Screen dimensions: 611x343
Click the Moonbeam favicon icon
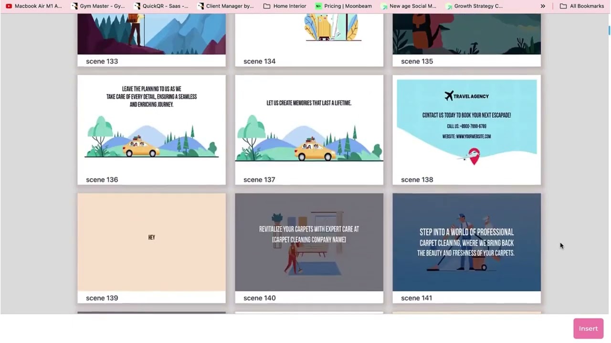[x=318, y=6]
